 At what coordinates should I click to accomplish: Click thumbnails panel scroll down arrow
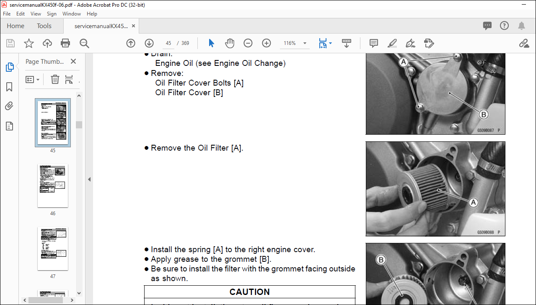79,293
